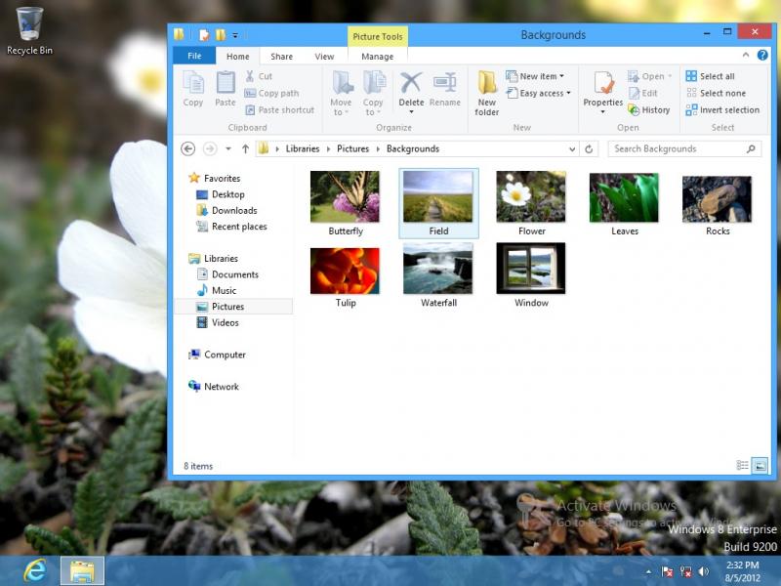Open the Move to command
Viewport: 781px width, 586px height.
[x=341, y=93]
